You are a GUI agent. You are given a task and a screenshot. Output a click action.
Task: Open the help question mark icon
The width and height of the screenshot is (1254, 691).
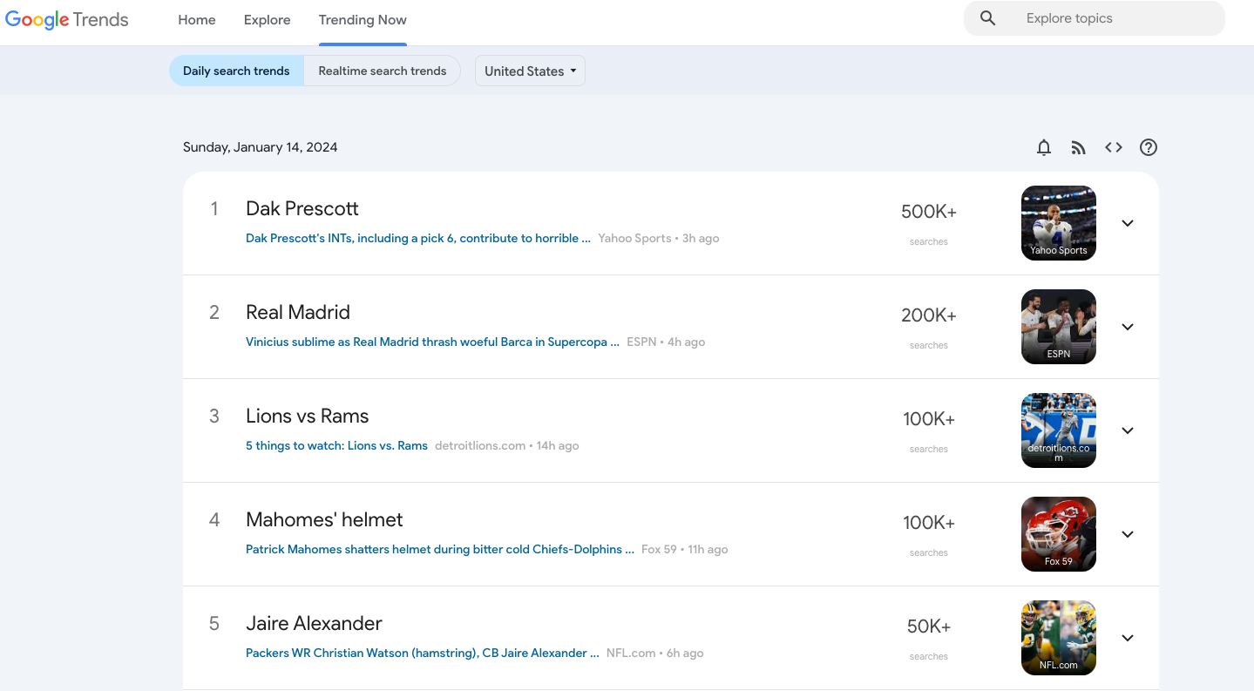1148,148
